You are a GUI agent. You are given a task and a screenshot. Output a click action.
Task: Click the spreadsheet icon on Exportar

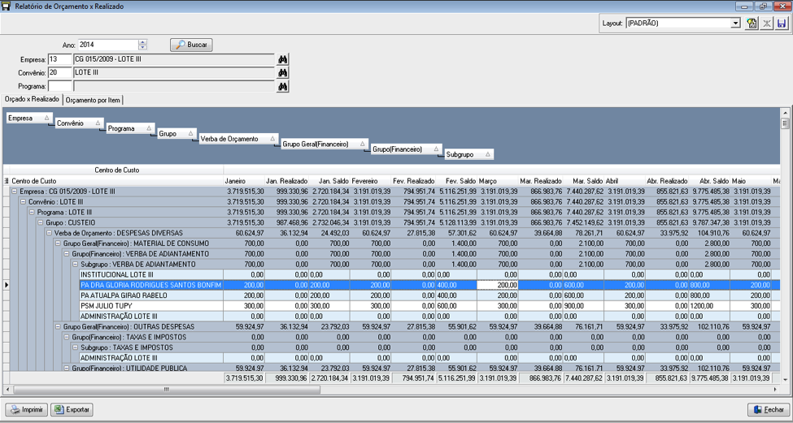[59, 409]
